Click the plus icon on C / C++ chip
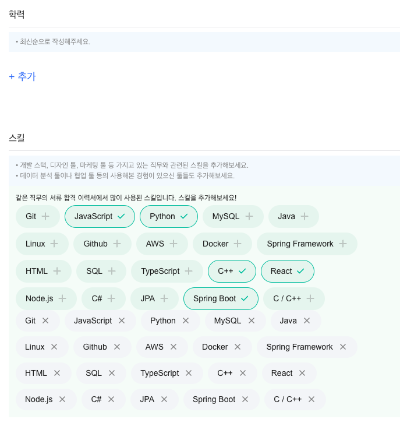The height and width of the screenshot is (426, 400). click(310, 298)
